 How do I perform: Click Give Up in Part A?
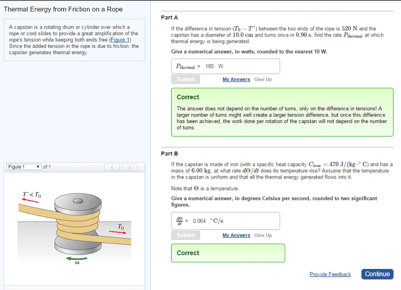pos(263,79)
